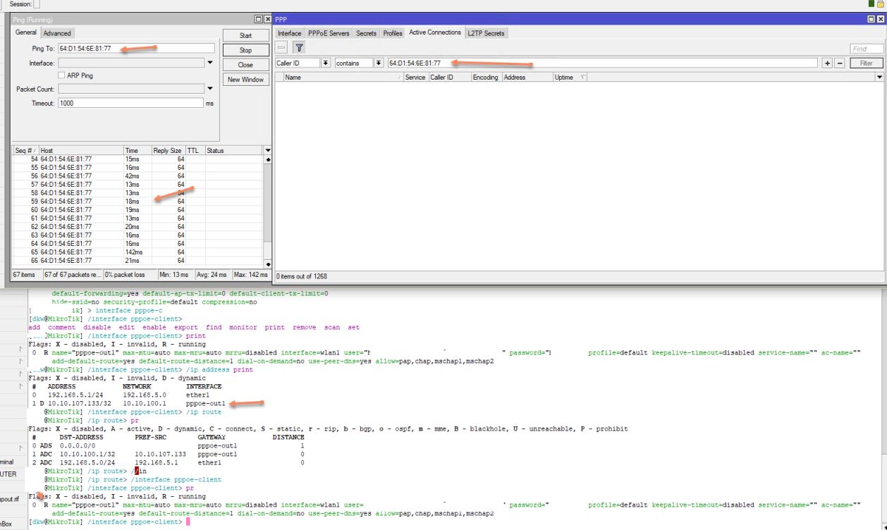Open the 'contains' filter operator dropdown
This screenshot has width=887, height=530.
pos(380,63)
